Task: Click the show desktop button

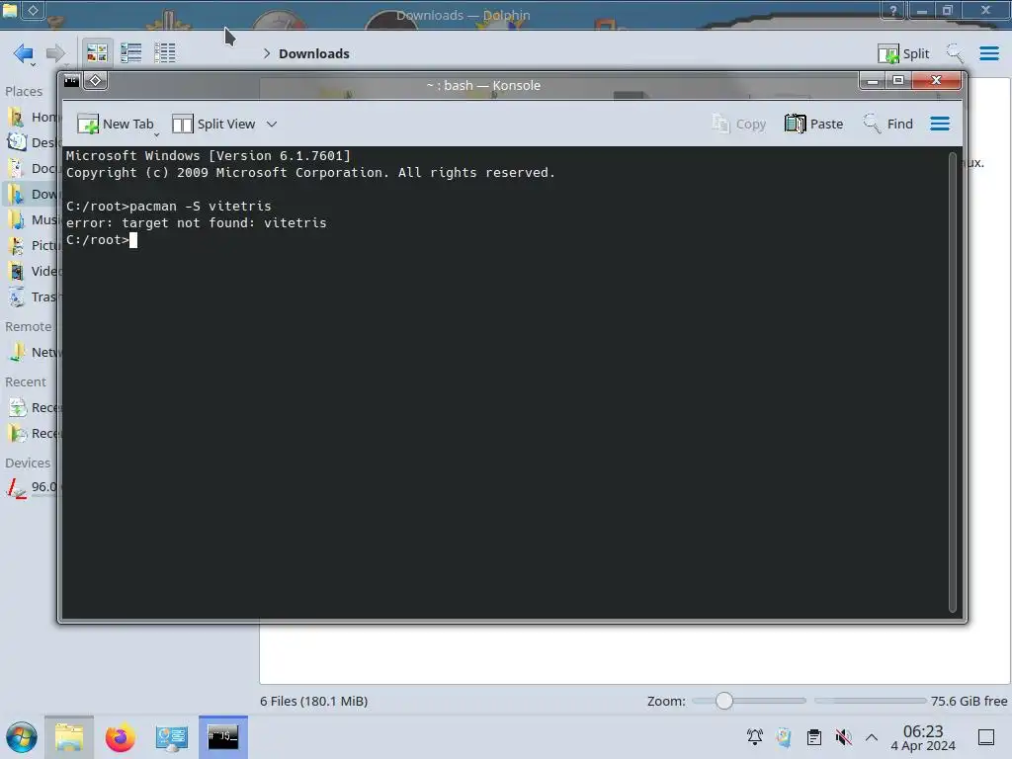Action: 986,737
